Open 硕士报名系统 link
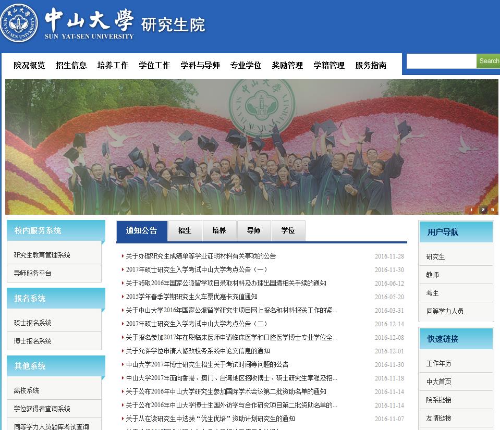 point(32,323)
